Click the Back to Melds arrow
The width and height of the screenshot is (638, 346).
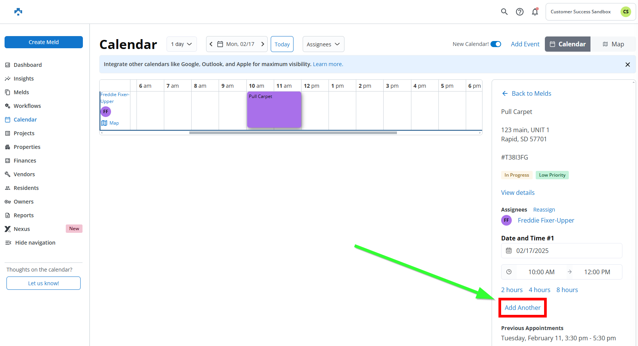click(x=505, y=93)
